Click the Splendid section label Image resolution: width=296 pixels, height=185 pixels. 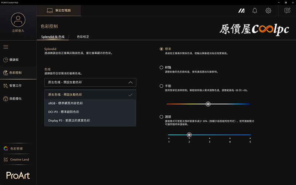pyautogui.click(x=50, y=49)
